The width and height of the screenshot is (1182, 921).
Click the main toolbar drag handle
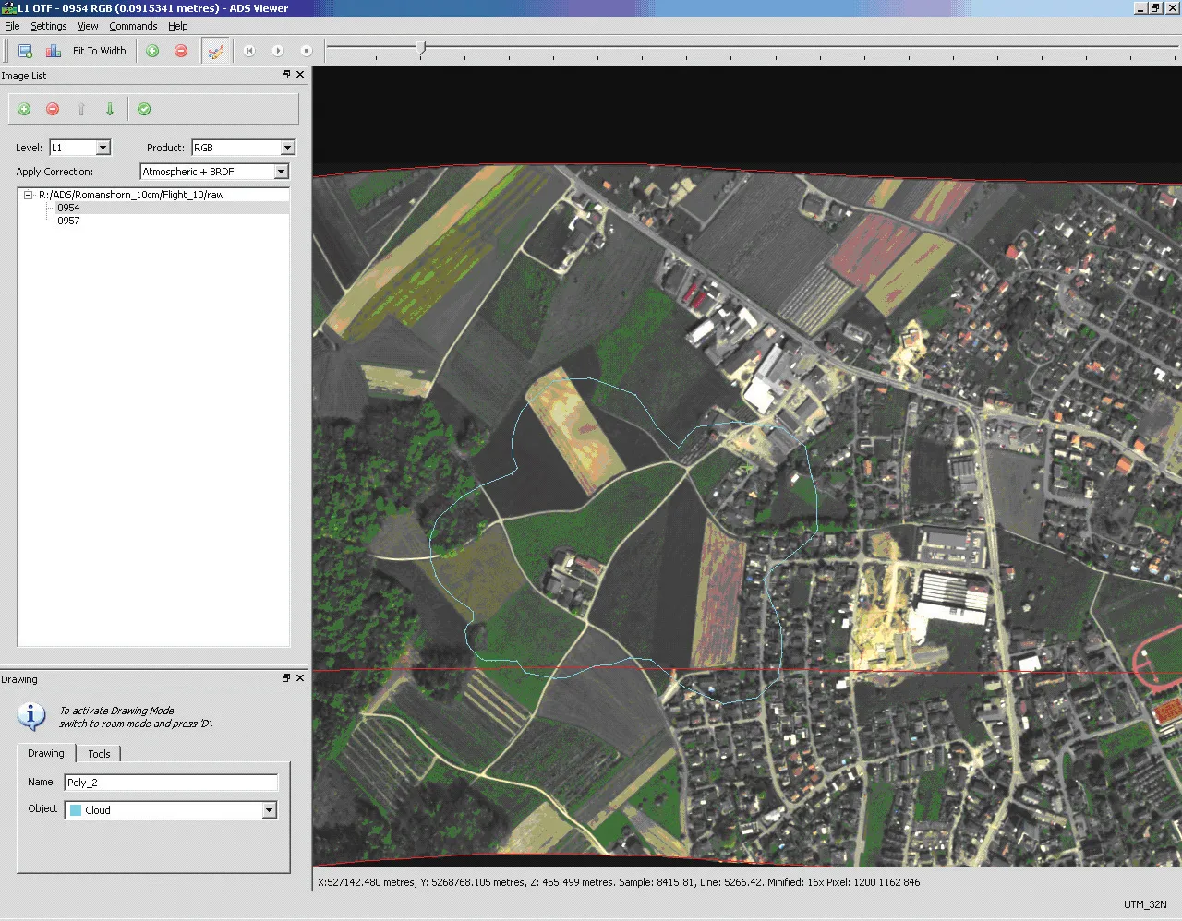tap(7, 51)
